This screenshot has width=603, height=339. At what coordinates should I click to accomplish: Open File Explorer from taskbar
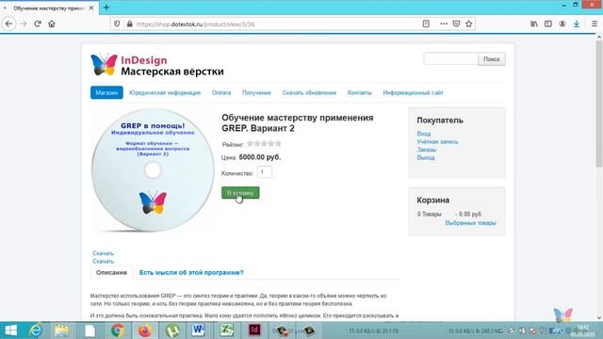61,331
